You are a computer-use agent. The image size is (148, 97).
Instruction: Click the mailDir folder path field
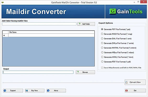39,24
